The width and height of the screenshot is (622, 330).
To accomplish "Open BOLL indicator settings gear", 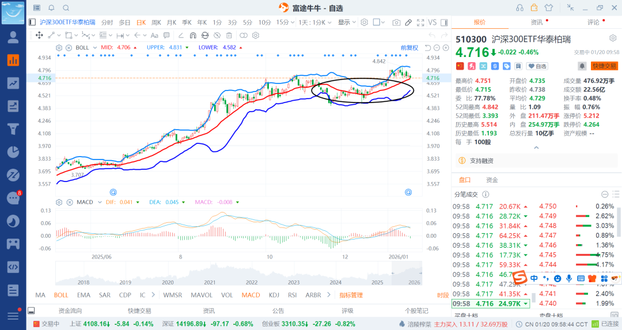I will pyautogui.click(x=59, y=48).
